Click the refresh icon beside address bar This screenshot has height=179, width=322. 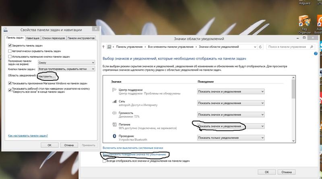click(260, 47)
